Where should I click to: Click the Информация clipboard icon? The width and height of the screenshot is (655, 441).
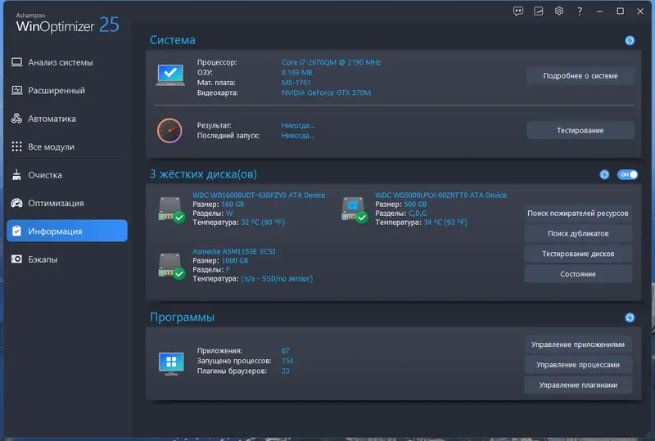coord(16,231)
